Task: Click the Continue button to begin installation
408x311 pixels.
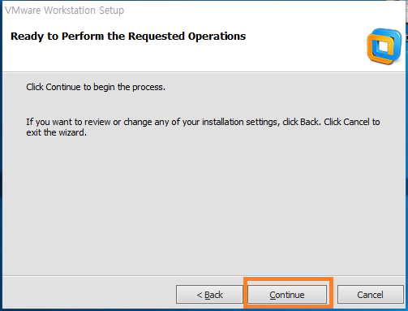Action: click(287, 294)
